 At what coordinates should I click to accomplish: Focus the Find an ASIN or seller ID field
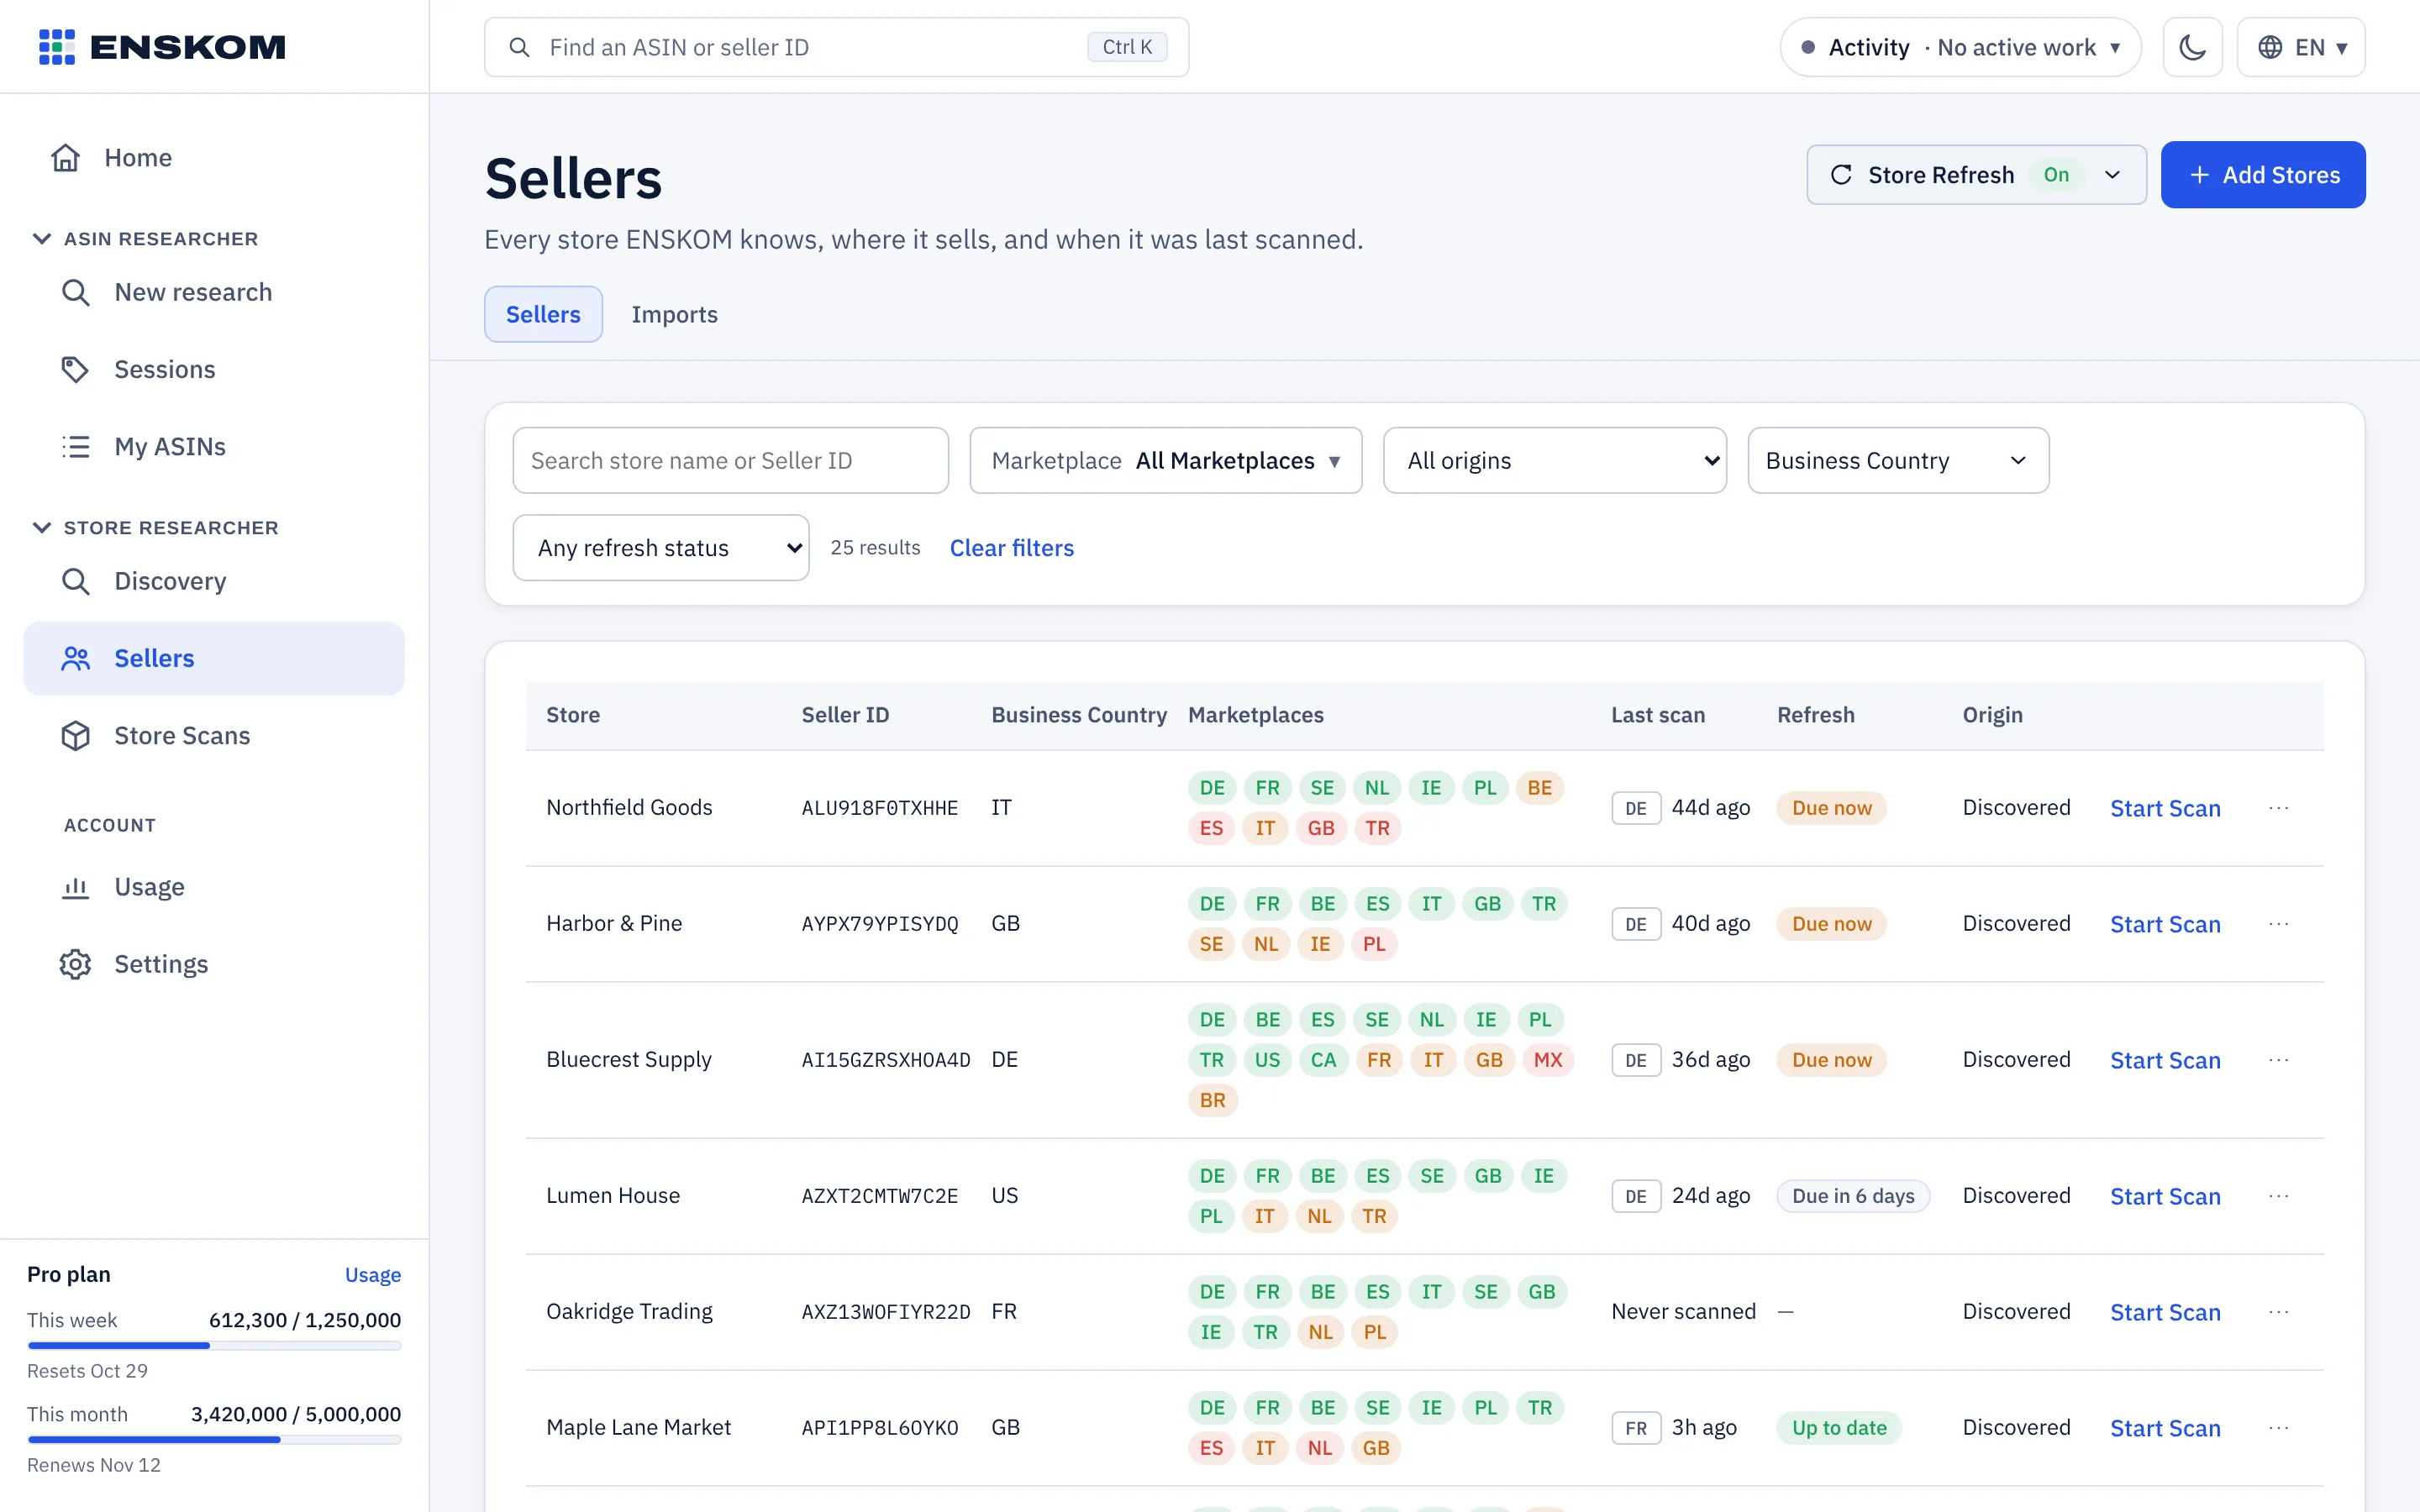tap(836, 47)
